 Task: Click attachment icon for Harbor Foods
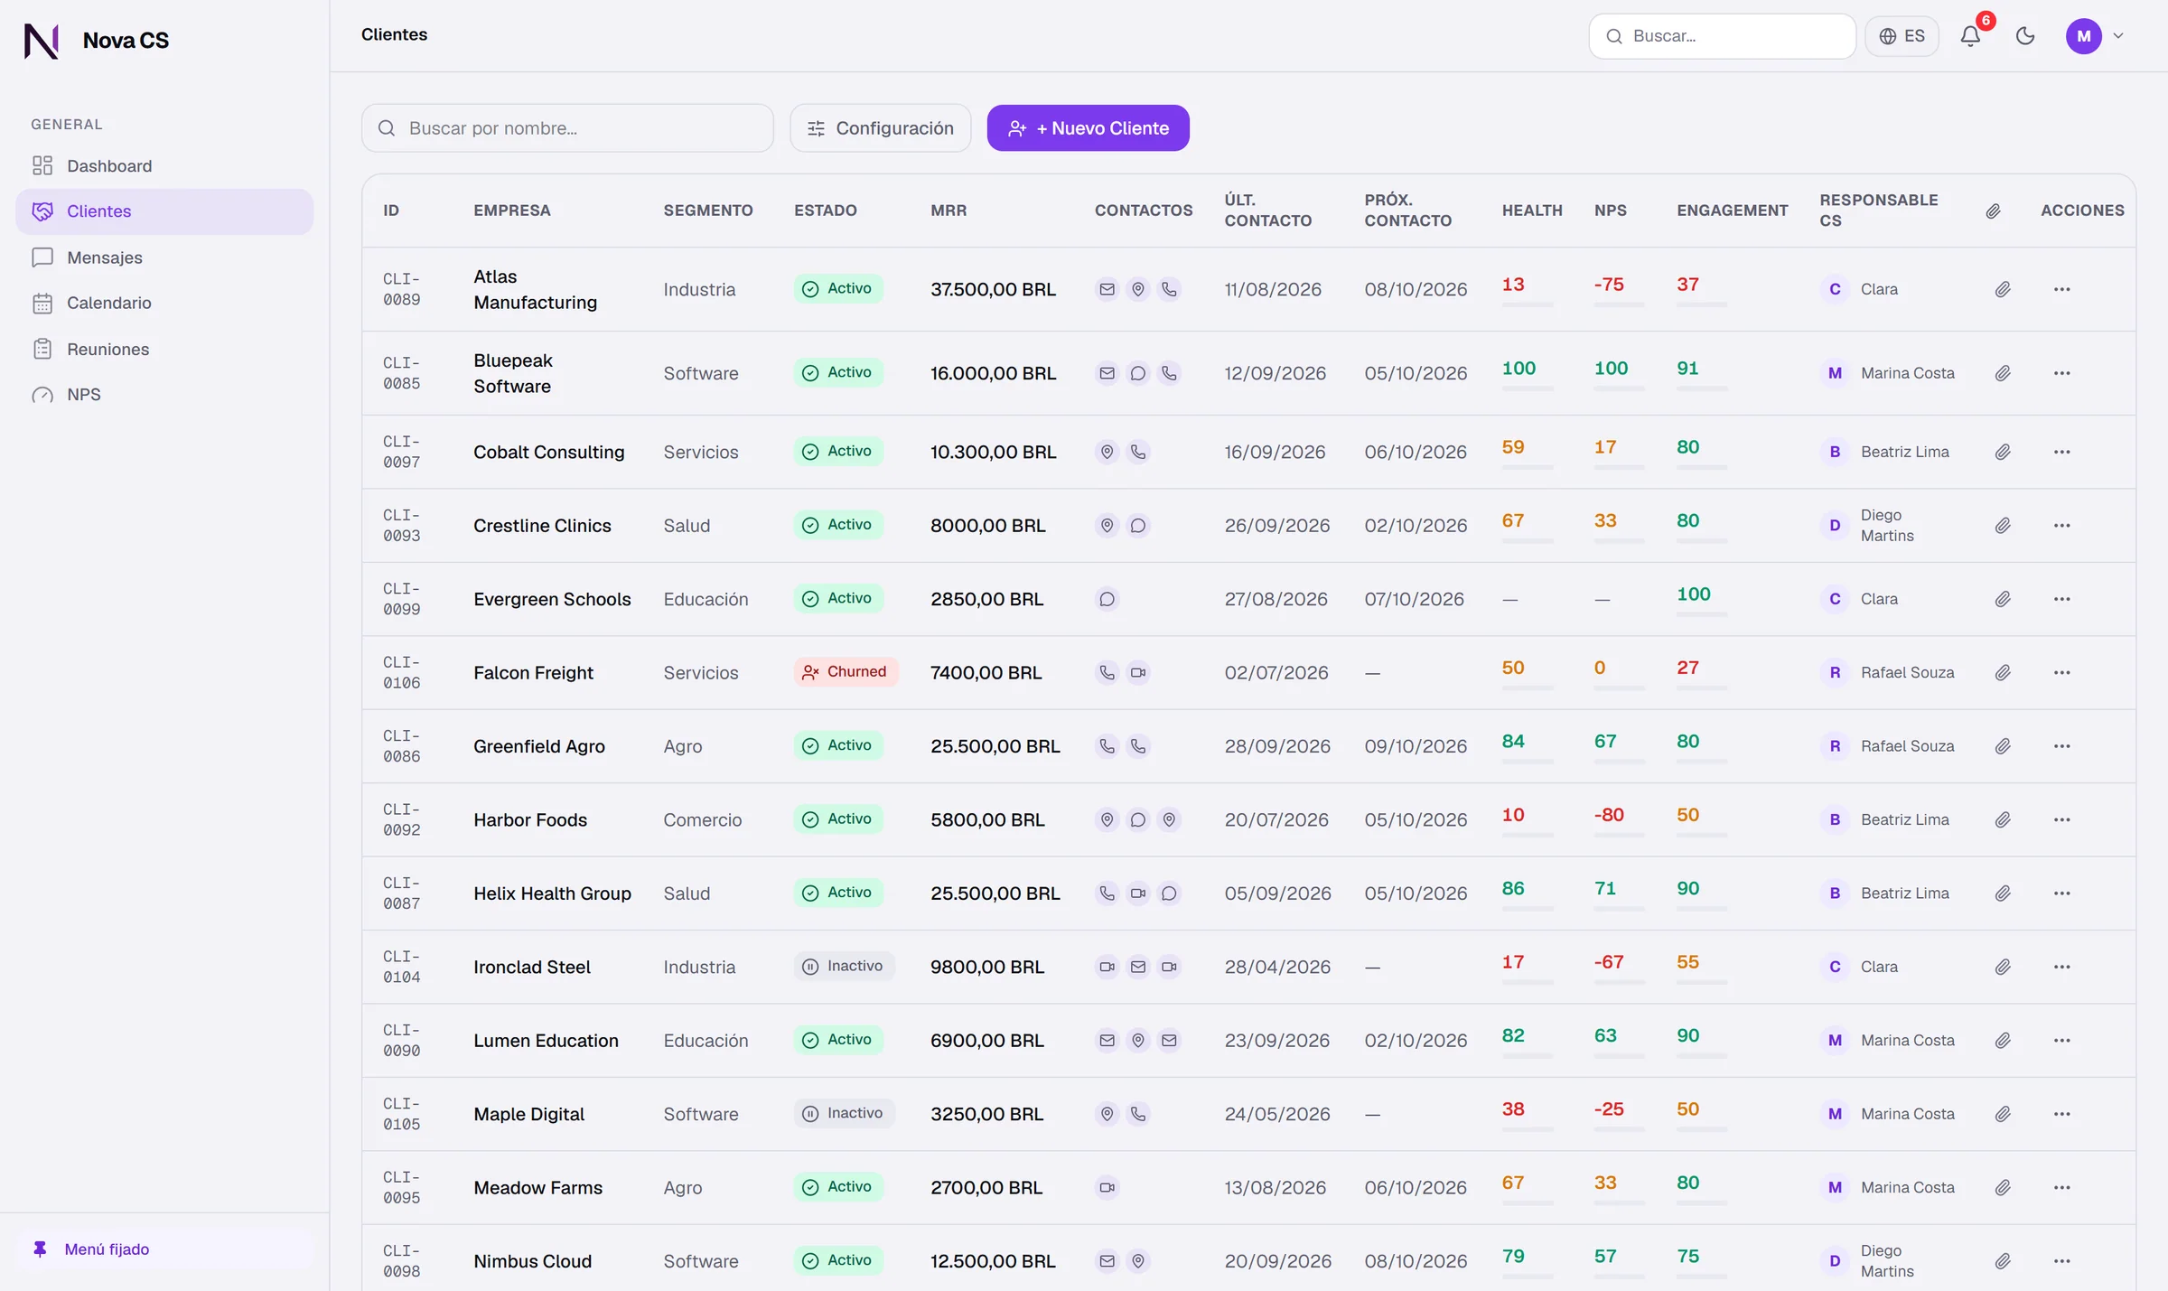pyautogui.click(x=2003, y=819)
